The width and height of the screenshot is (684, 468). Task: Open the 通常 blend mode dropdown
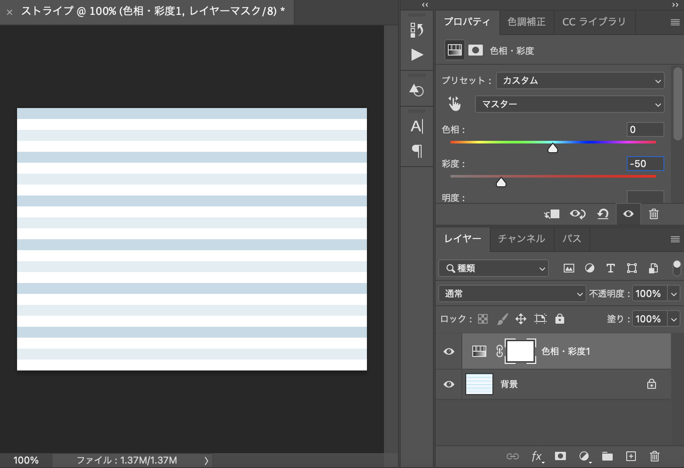tap(512, 293)
